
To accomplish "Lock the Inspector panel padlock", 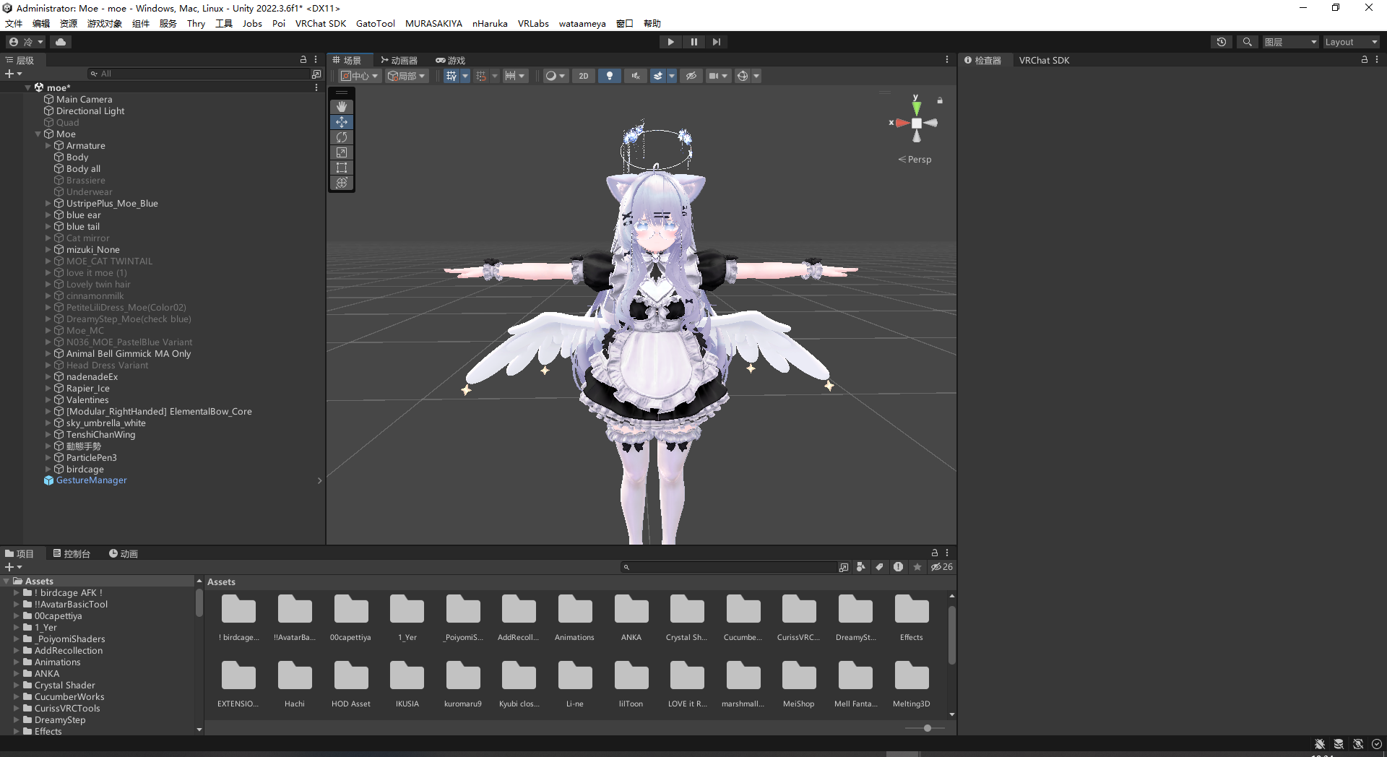I will [1364, 60].
